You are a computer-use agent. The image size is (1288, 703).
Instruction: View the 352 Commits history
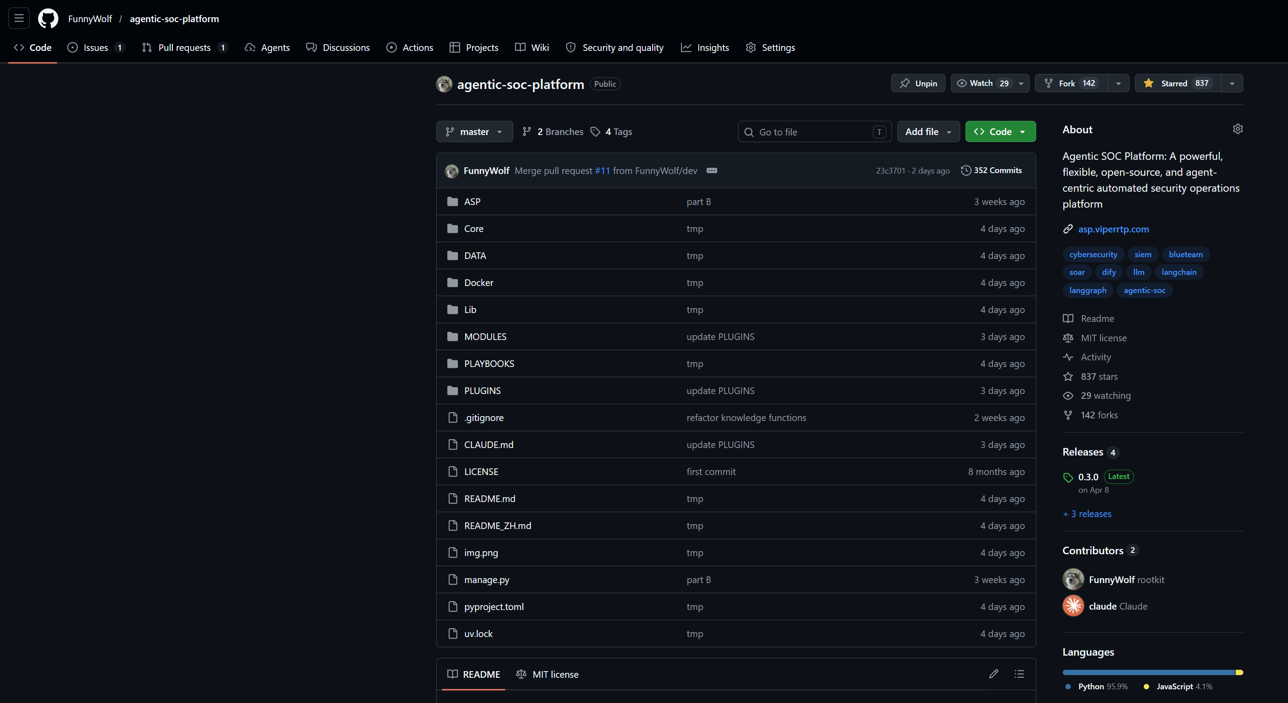[x=992, y=170]
